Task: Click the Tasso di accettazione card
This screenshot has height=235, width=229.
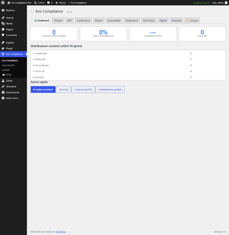Action: 103,34
